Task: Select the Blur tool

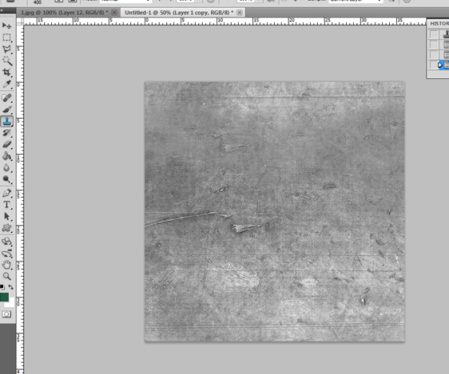Action: [6, 167]
